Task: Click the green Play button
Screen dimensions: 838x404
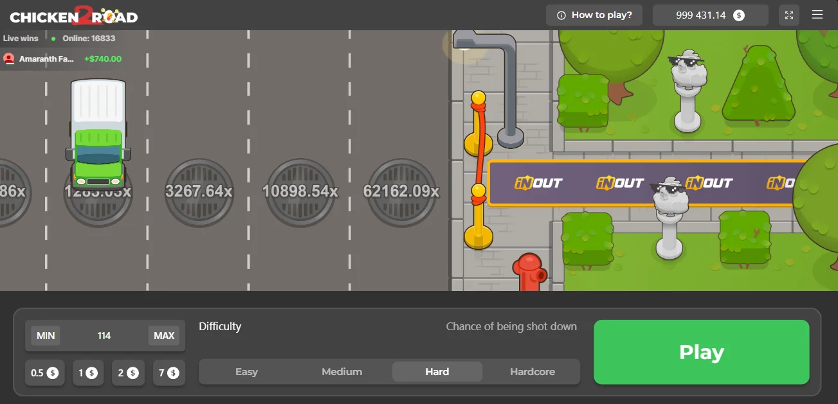Action: click(701, 352)
